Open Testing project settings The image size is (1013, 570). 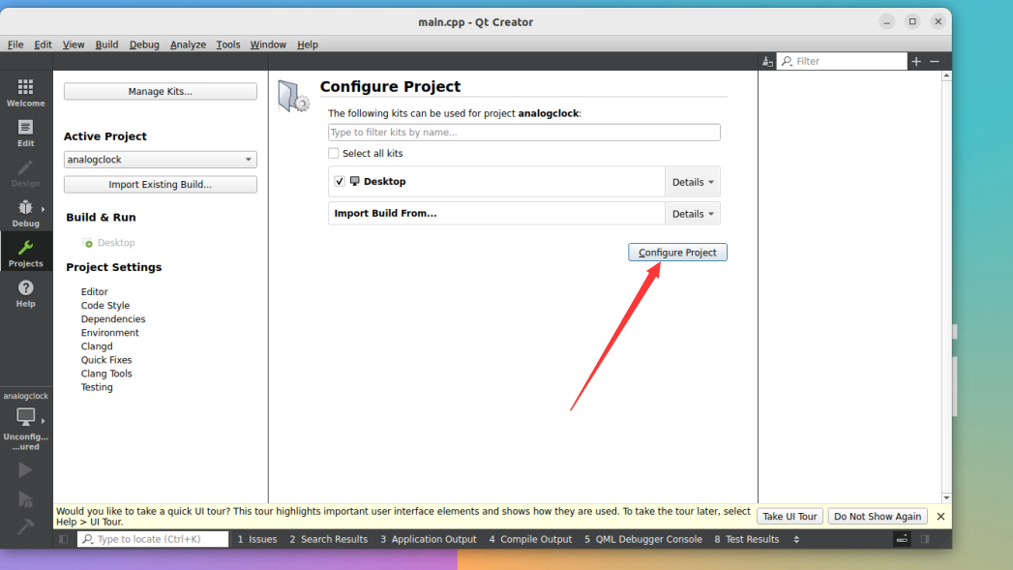(97, 387)
